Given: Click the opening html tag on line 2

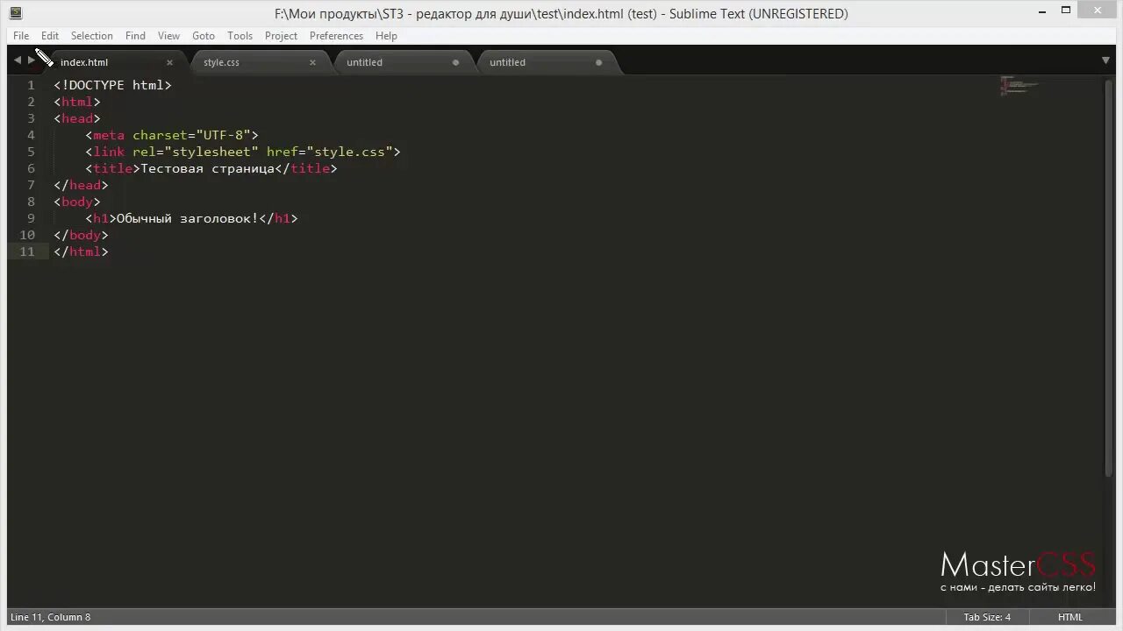Looking at the screenshot, I should pyautogui.click(x=77, y=102).
